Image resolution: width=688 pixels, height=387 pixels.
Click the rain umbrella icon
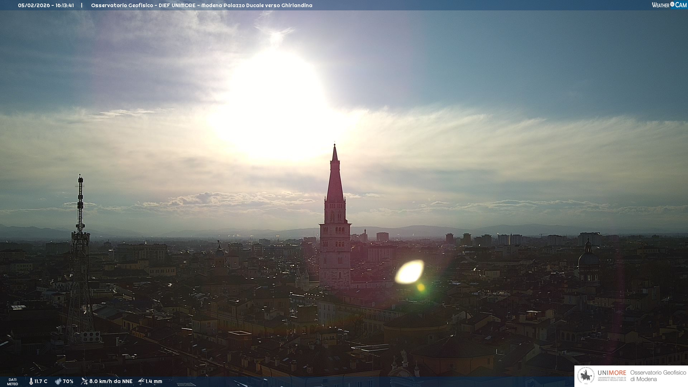pyautogui.click(x=141, y=381)
